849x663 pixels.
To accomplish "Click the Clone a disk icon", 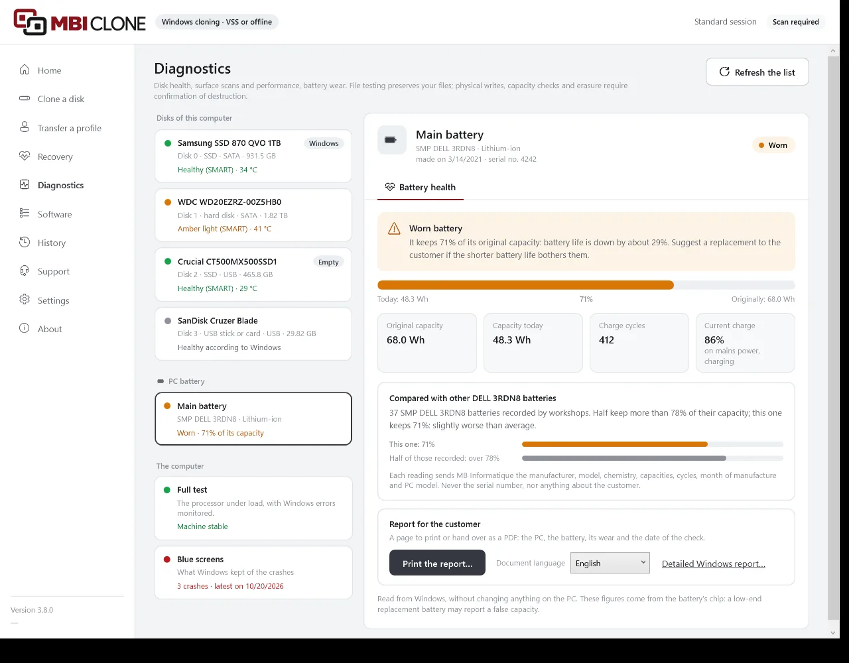I will (x=25, y=99).
